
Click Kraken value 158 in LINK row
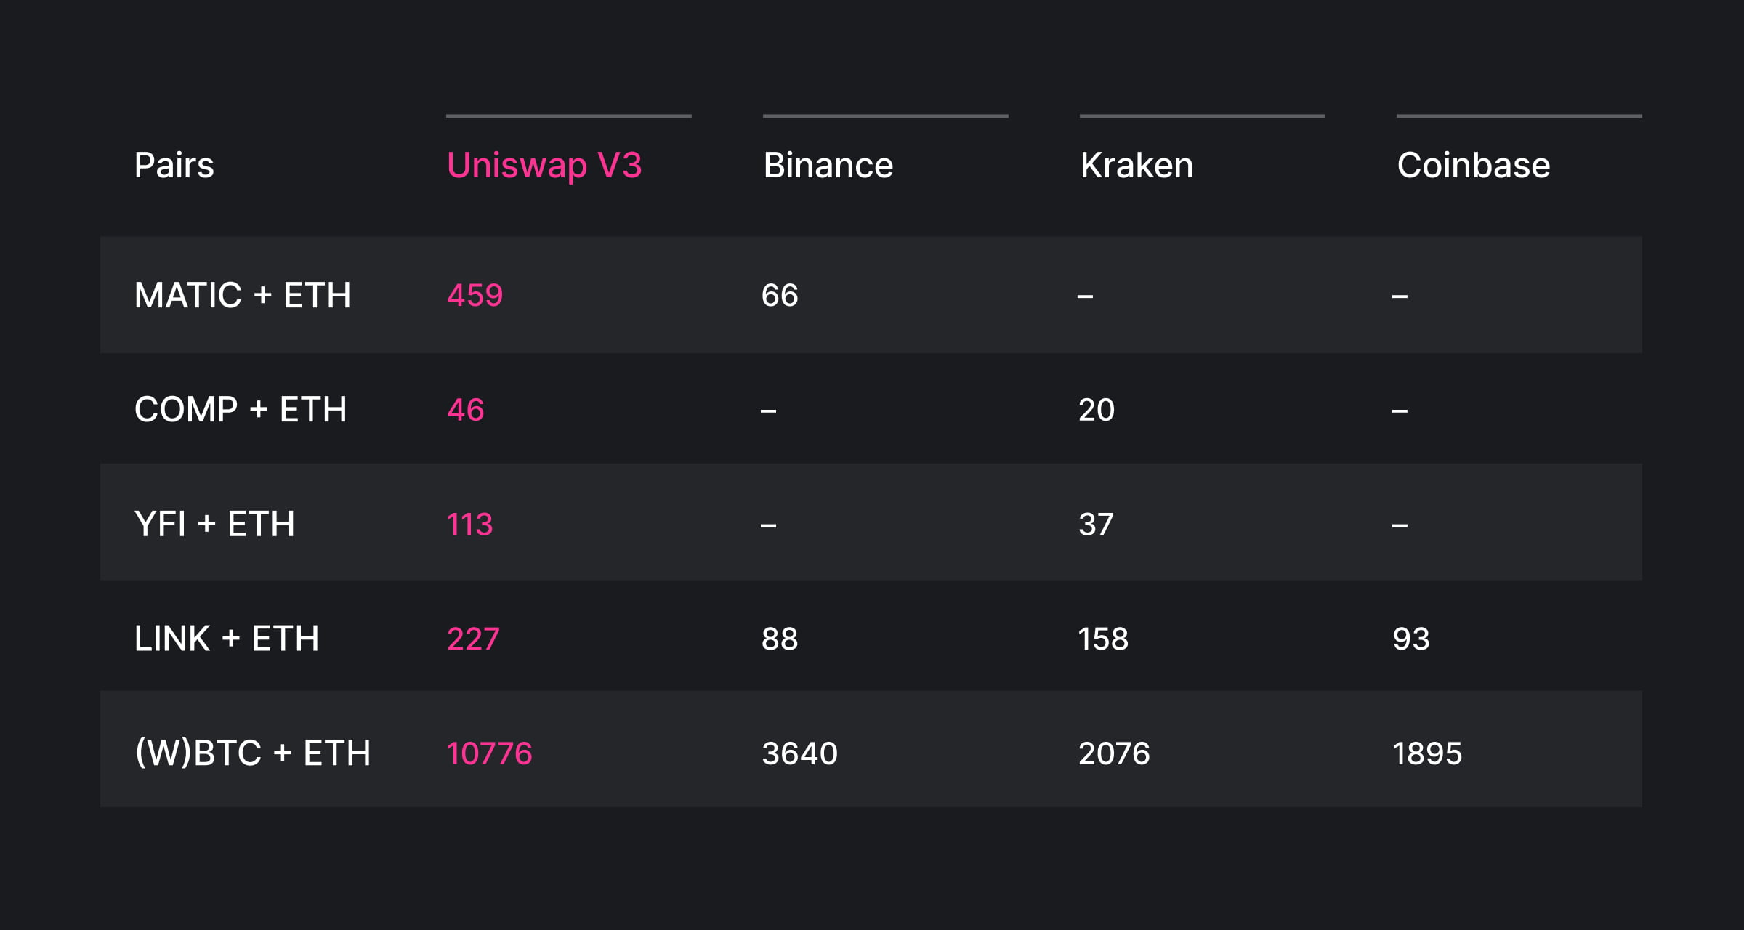[1103, 639]
